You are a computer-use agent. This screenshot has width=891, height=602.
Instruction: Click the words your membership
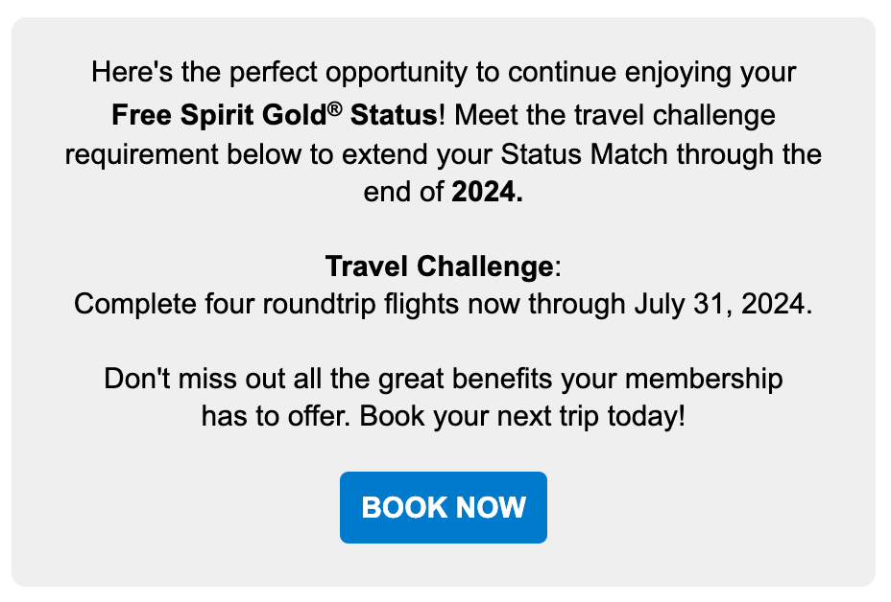coord(672,379)
